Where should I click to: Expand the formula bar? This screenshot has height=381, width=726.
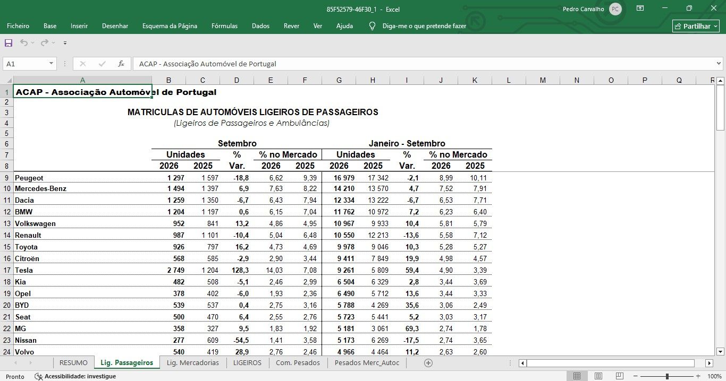pos(719,64)
